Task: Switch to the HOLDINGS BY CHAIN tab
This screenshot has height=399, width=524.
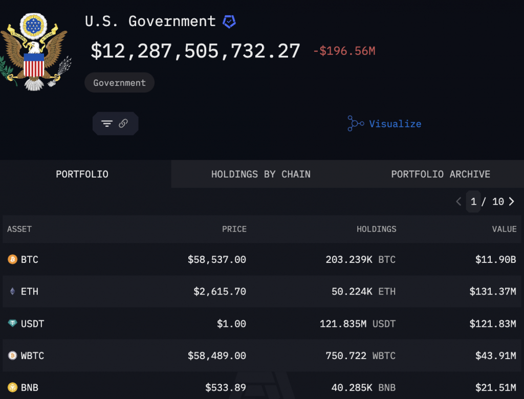Action: coord(260,174)
